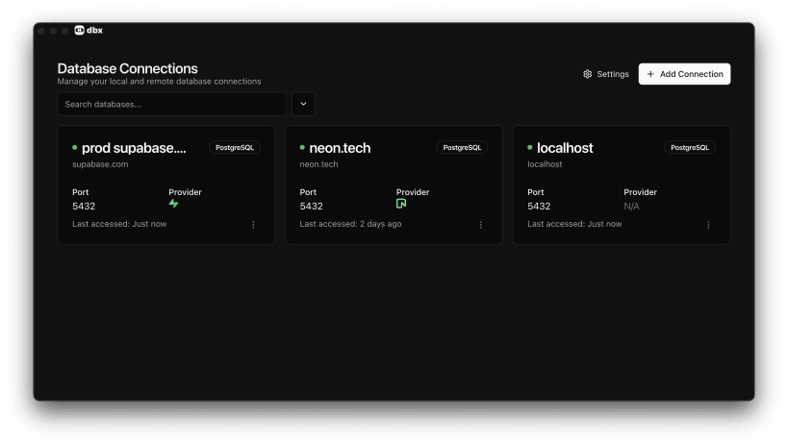Open Settings with the gear icon

[588, 74]
